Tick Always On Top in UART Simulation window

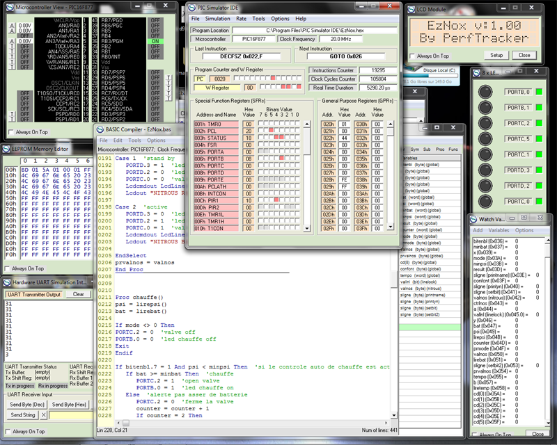pos(8,431)
